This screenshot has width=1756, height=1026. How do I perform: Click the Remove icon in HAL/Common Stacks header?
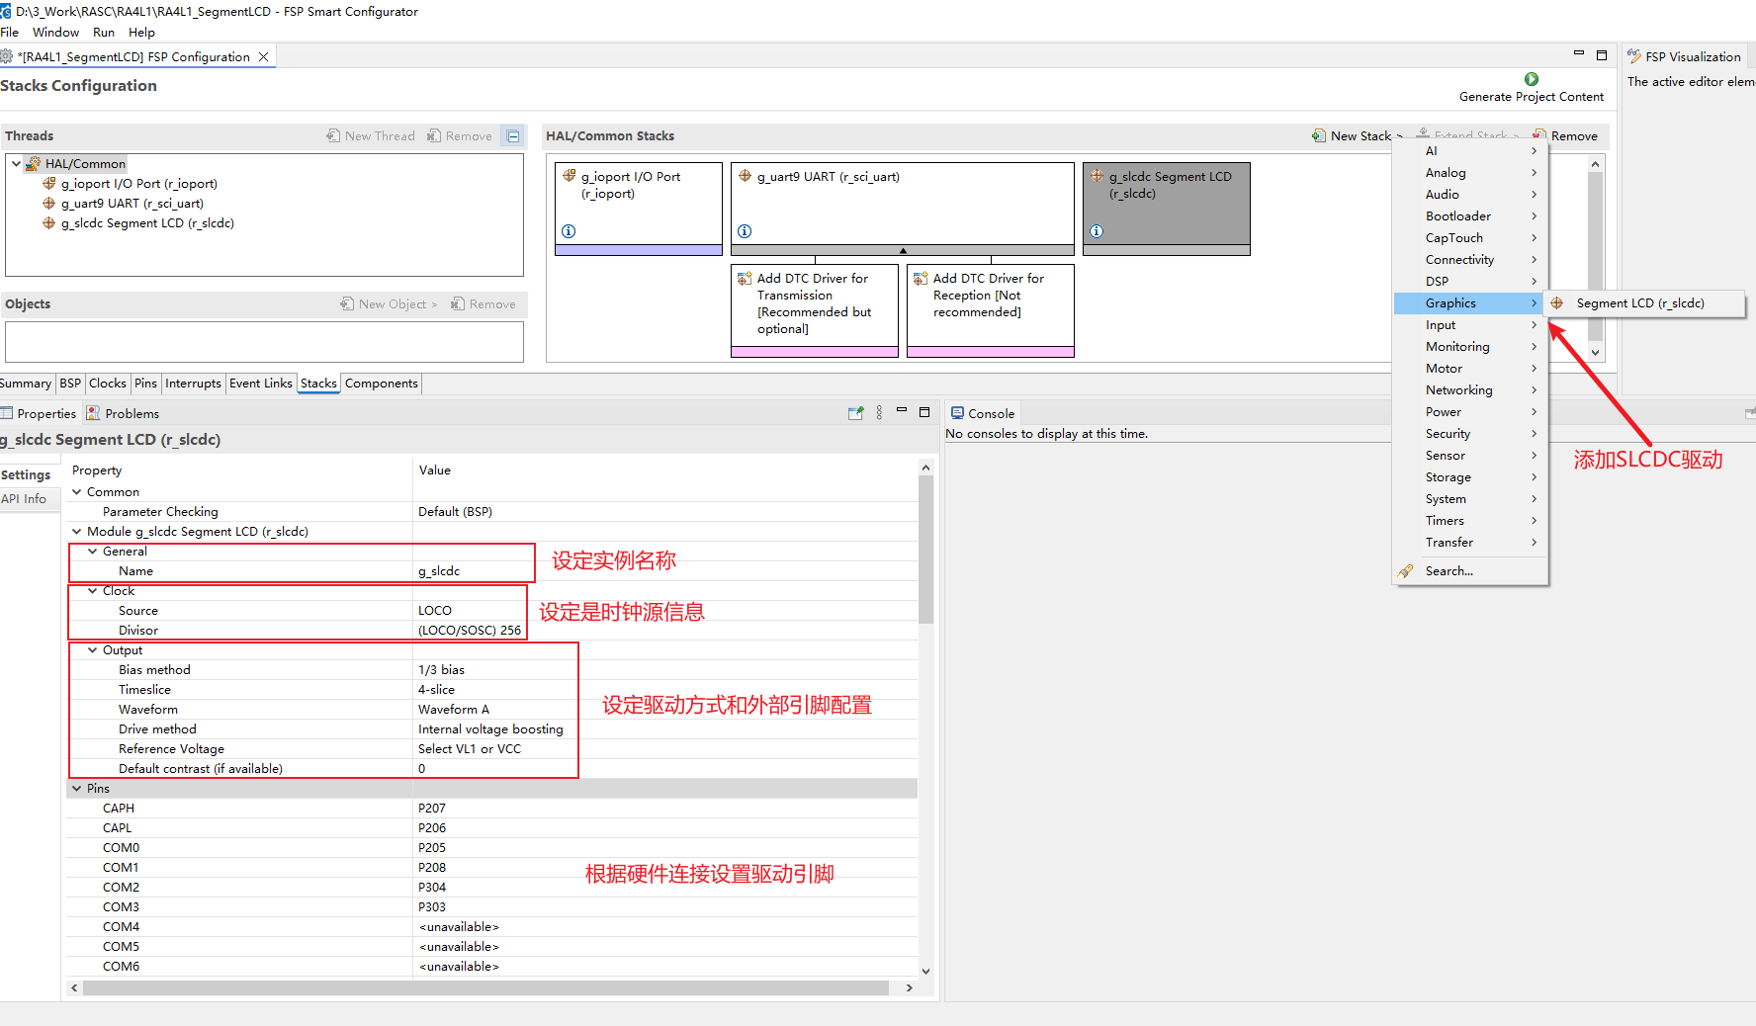(x=1539, y=135)
